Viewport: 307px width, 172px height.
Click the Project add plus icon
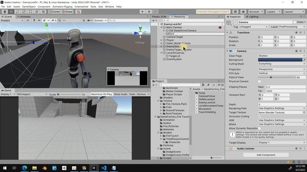point(153,85)
